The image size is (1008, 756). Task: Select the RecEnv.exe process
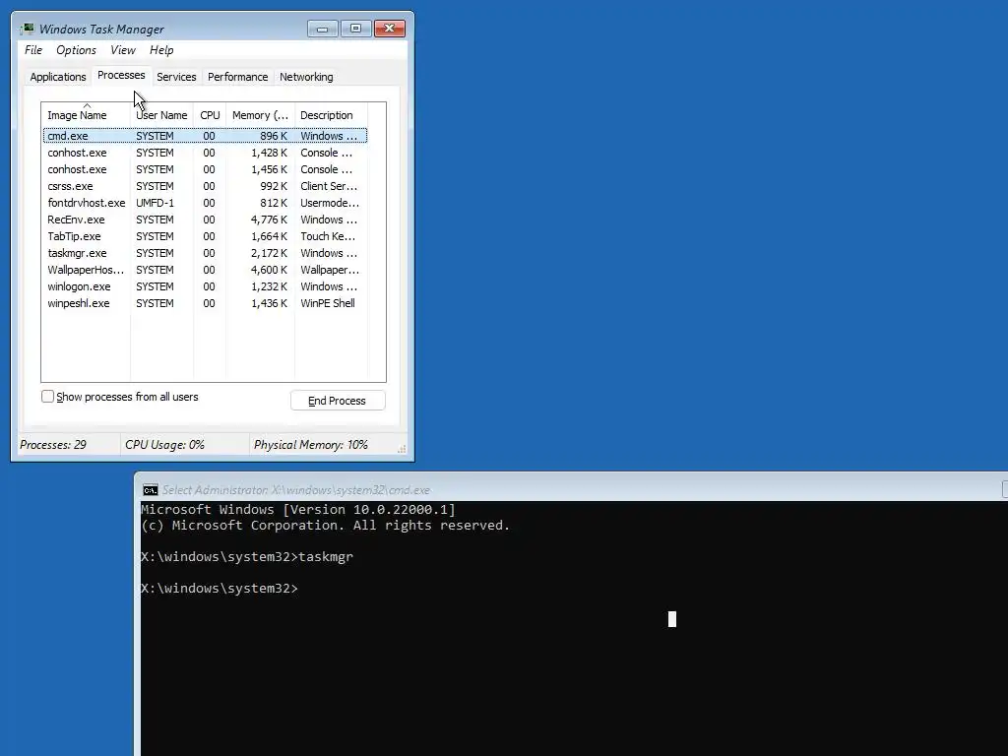tap(205, 220)
